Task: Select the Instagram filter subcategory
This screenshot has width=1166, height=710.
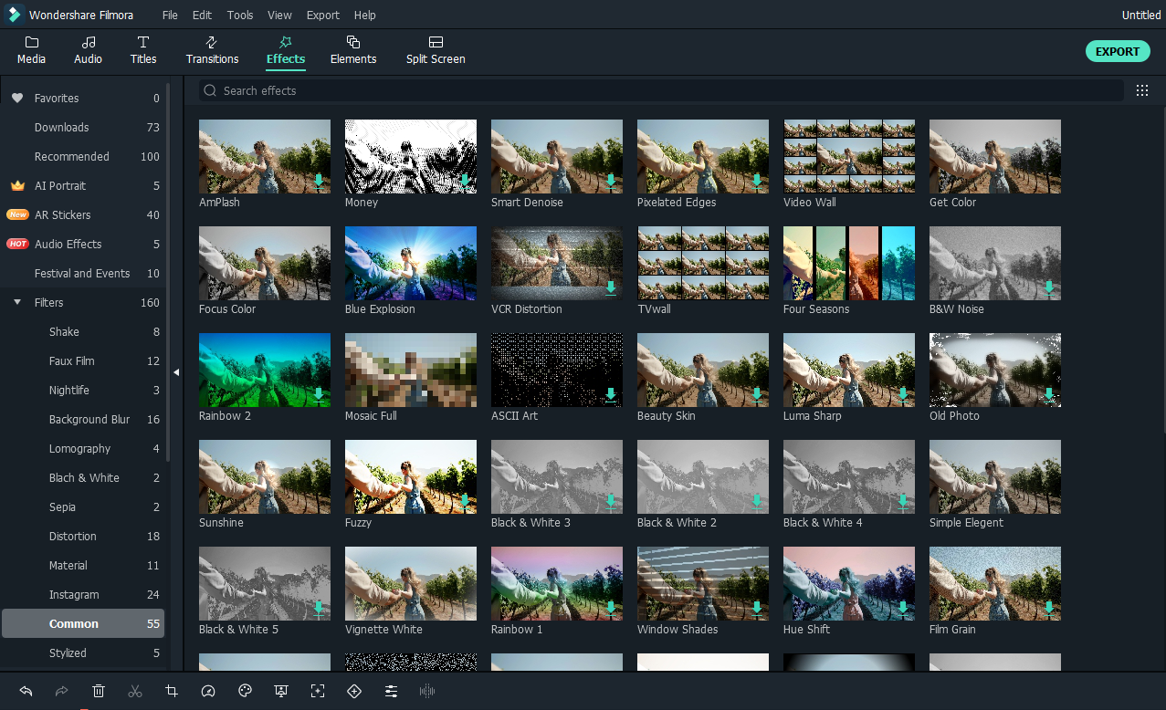Action: coord(84,594)
